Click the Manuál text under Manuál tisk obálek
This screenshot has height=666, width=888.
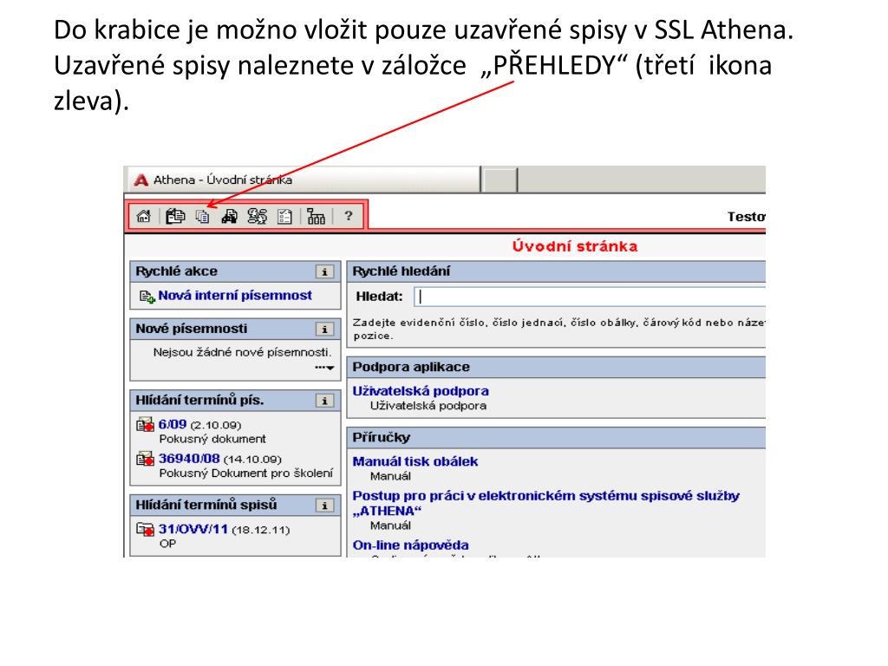click(390, 476)
